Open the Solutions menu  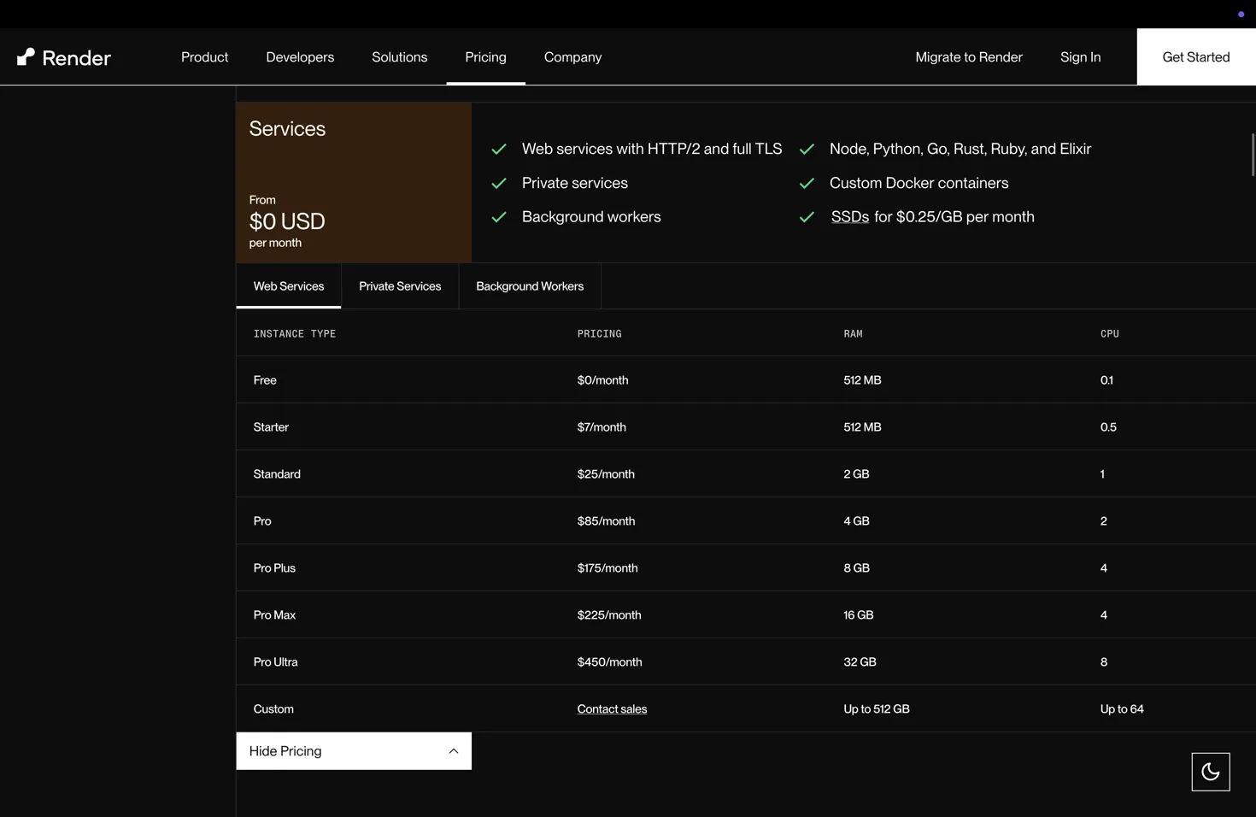pos(399,57)
